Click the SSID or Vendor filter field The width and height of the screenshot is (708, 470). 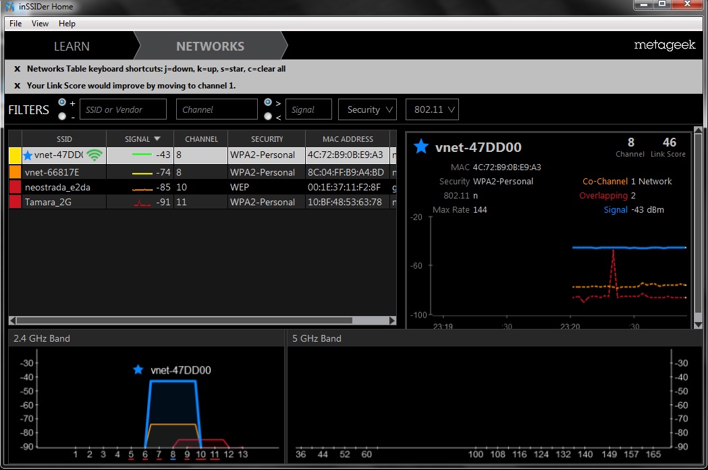coord(123,109)
